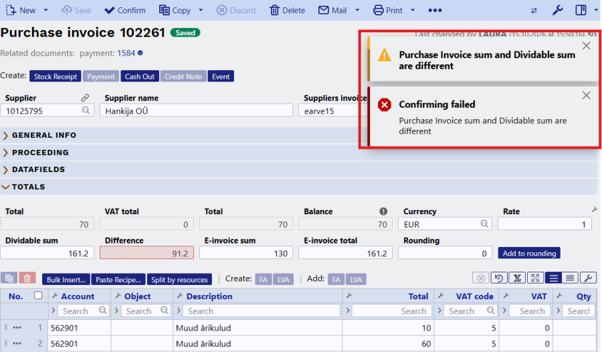Click the Credit Note create button
The image size is (602, 352).
[x=183, y=76]
